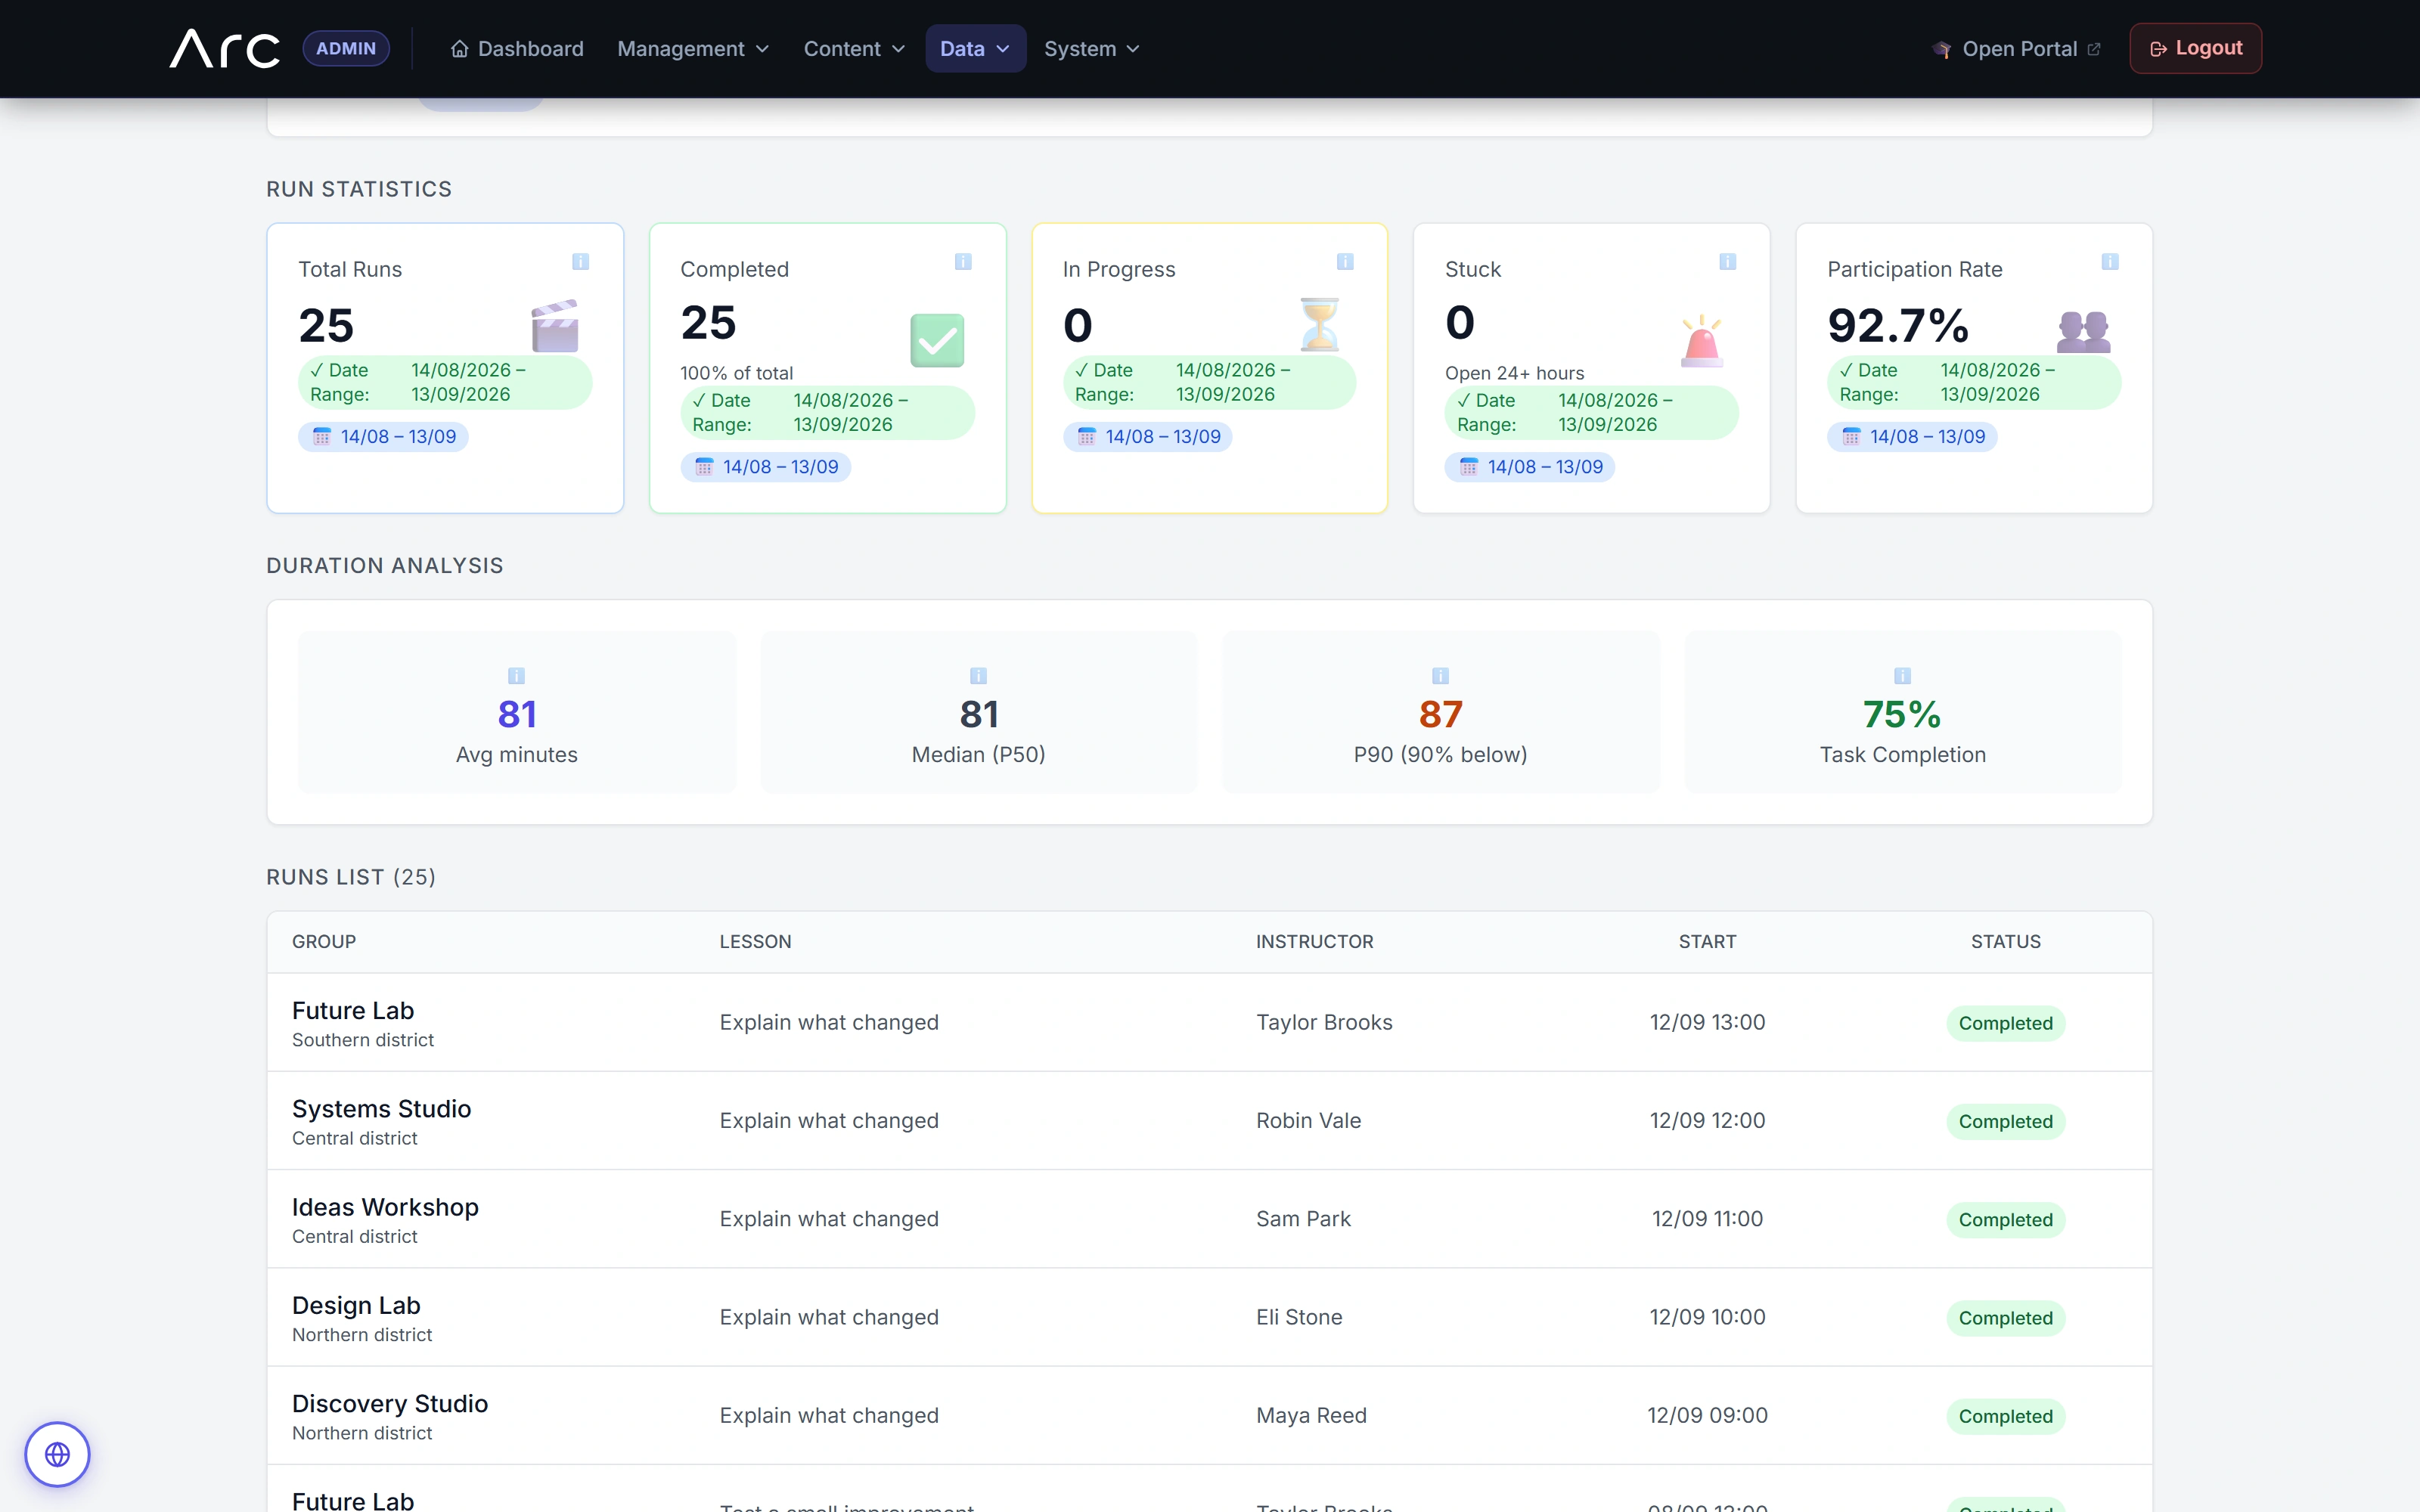Click the Completed status for Future Lab 12/09 13:00
Image resolution: width=2420 pixels, height=1512 pixels.
point(2006,1023)
